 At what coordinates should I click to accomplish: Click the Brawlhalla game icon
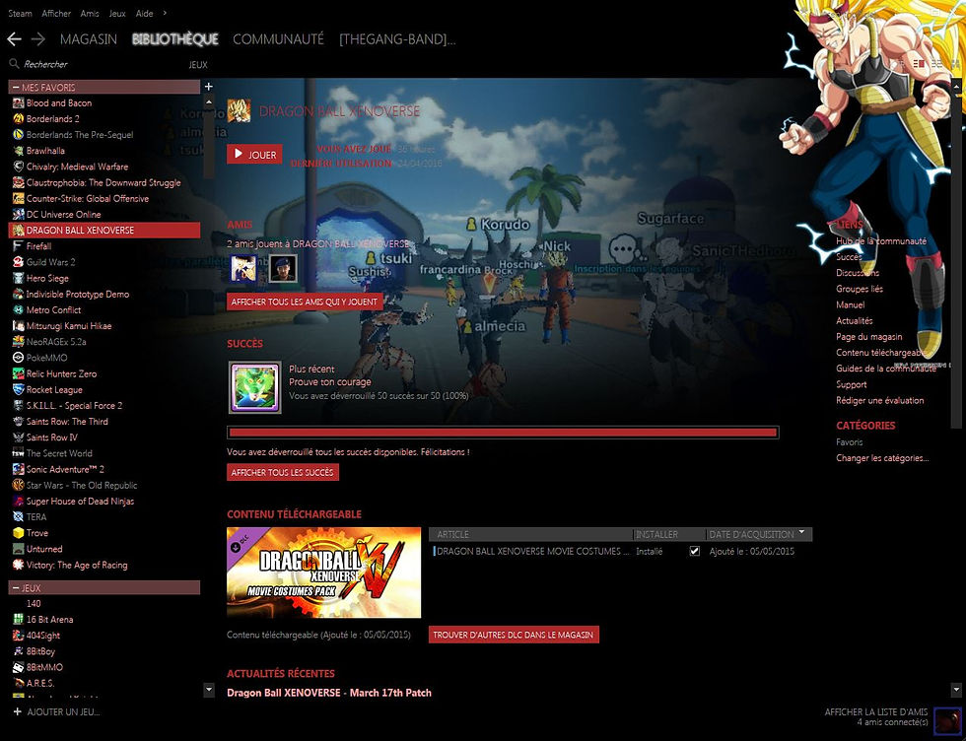click(19, 151)
